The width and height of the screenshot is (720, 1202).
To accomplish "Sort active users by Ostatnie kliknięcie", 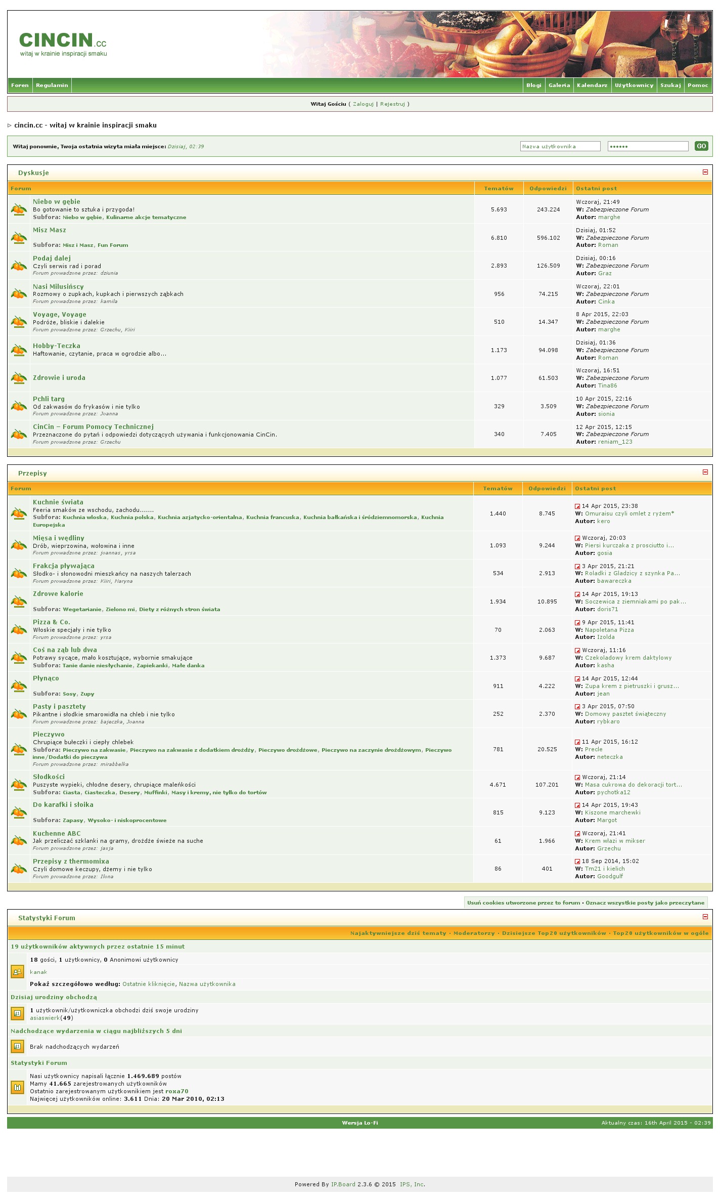I will [149, 984].
